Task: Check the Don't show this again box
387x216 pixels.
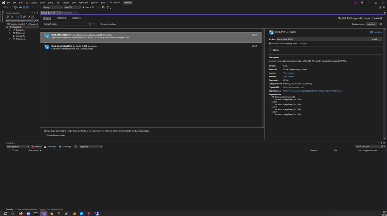Action: (x=45, y=135)
